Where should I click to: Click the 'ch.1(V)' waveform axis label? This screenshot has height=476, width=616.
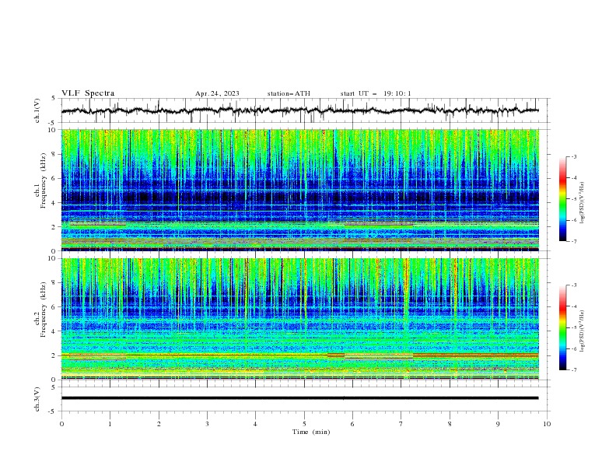point(37,110)
